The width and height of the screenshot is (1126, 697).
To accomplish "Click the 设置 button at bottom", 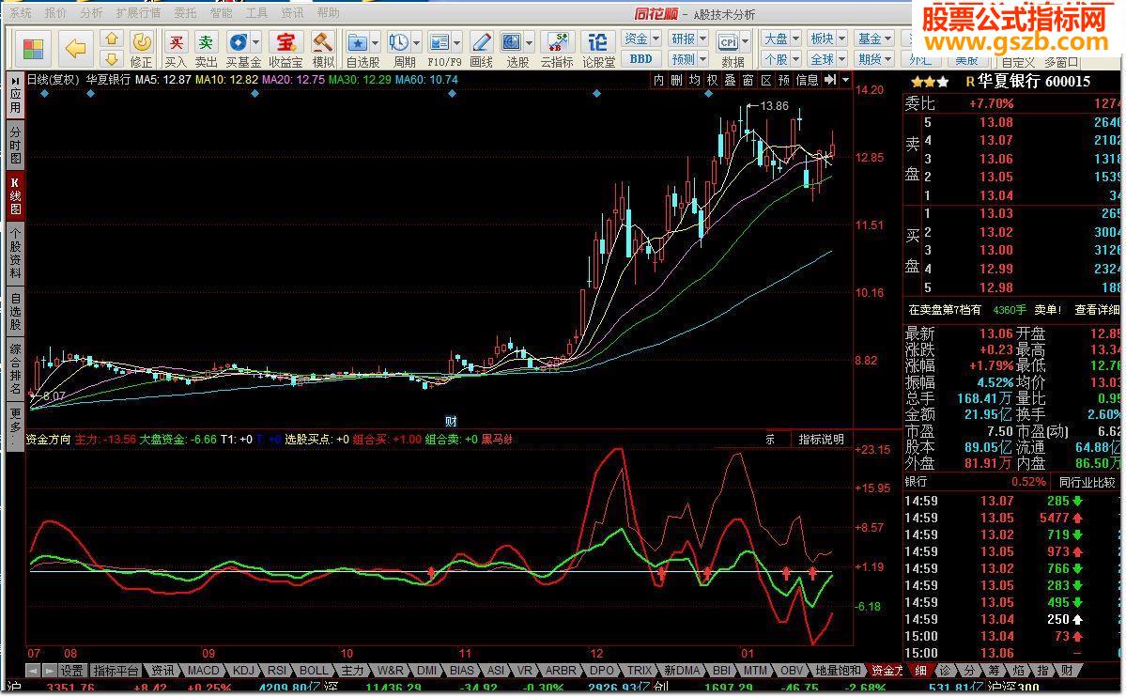I will 71,671.
